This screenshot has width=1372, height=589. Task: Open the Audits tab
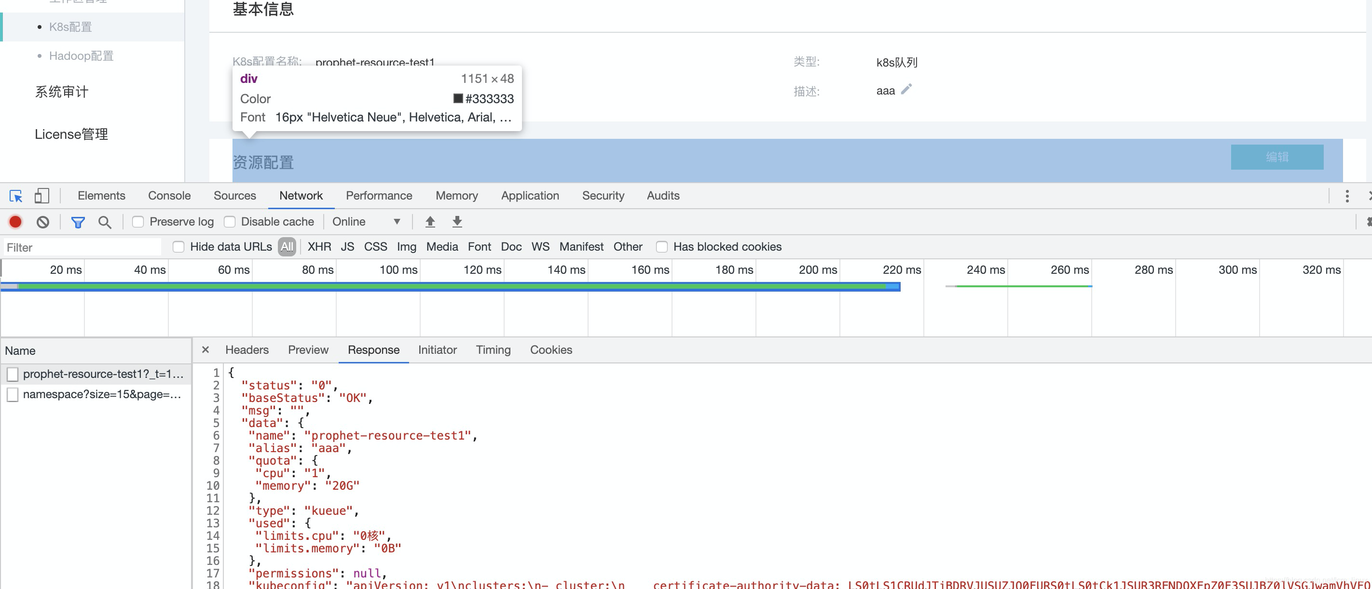point(663,196)
